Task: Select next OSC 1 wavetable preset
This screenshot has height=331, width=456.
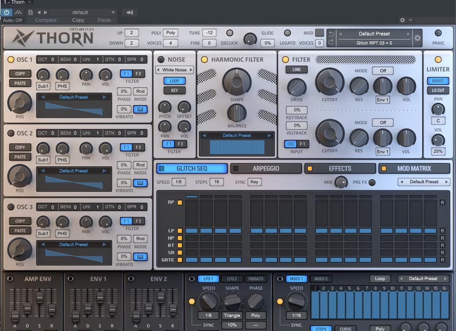Action: pyautogui.click(x=105, y=97)
